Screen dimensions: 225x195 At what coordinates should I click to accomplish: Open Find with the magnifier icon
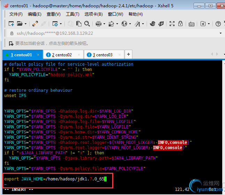coord(87,24)
